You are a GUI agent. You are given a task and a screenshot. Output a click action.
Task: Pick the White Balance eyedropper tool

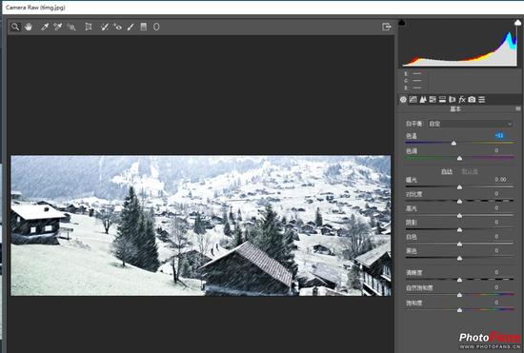(x=45, y=27)
